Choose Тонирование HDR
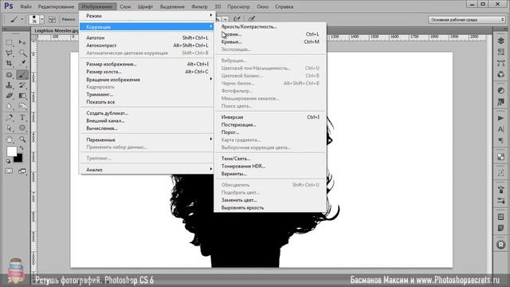The height and width of the screenshot is (287, 510). (x=270, y=166)
